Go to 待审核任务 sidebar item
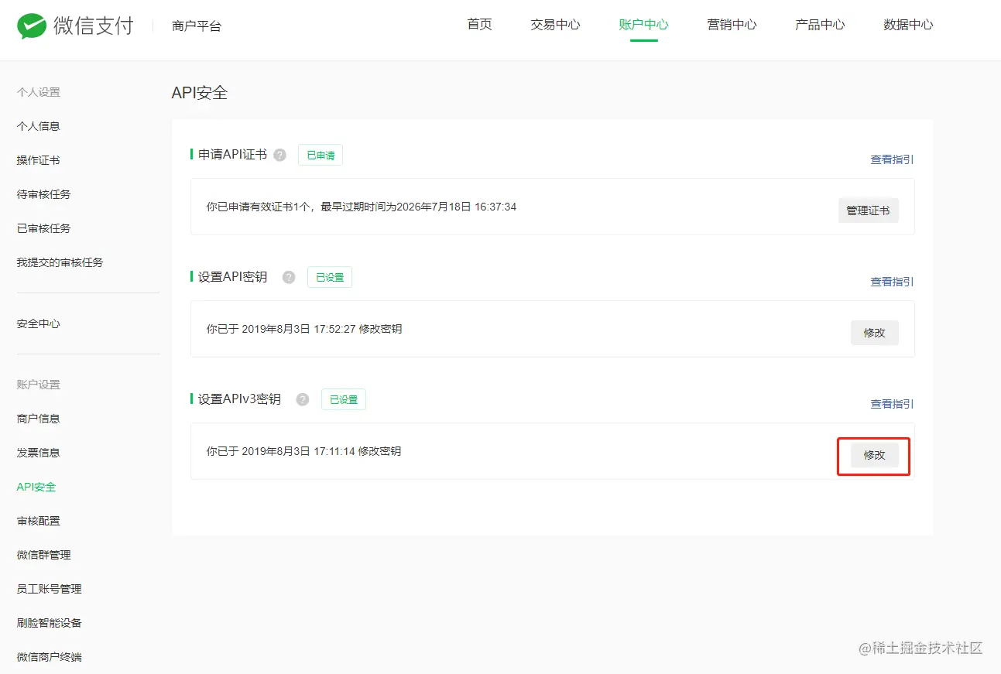The height and width of the screenshot is (674, 1001). 44,194
